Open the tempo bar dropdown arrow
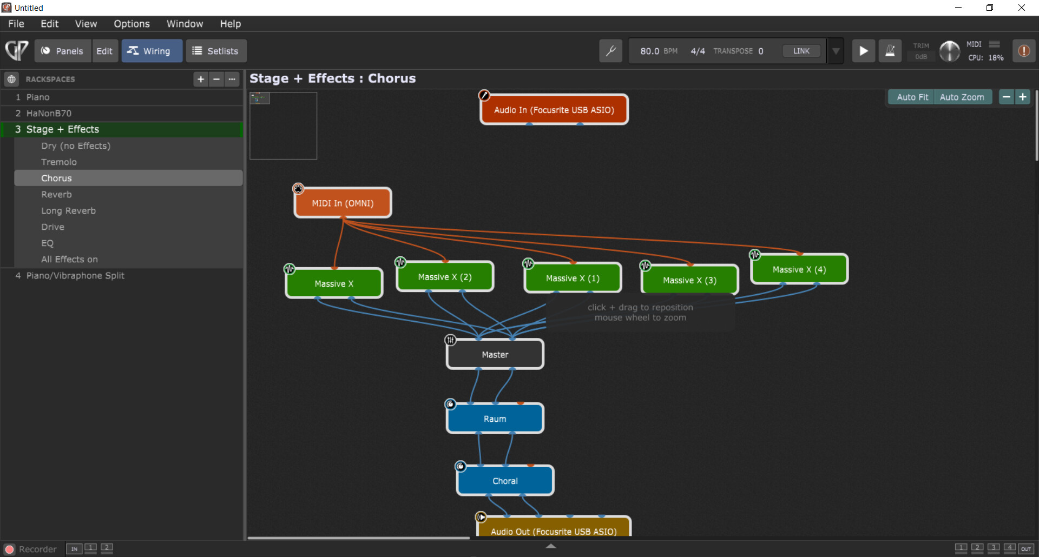This screenshot has height=557, width=1039. (836, 51)
